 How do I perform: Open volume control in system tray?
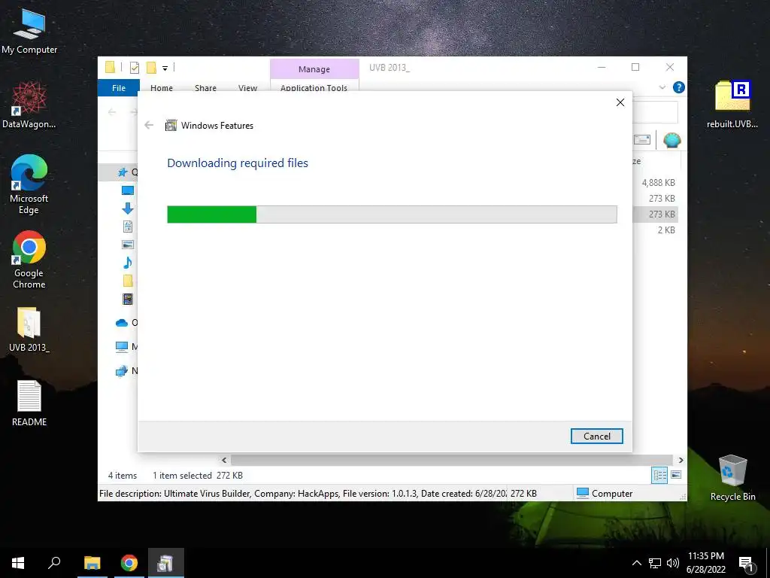pos(673,563)
